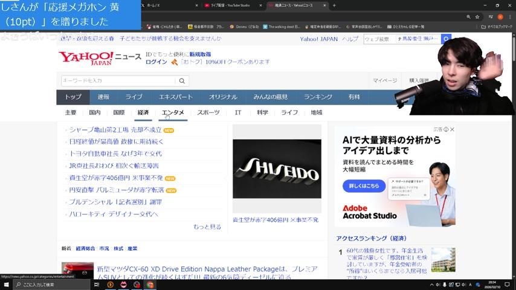The width and height of the screenshot is (516, 290).
Task: Open headline JR東社長おわび
Action: coord(114,166)
